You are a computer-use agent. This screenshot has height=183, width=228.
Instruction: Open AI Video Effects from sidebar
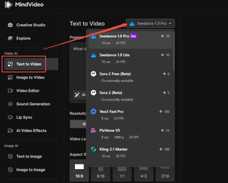click(x=31, y=131)
